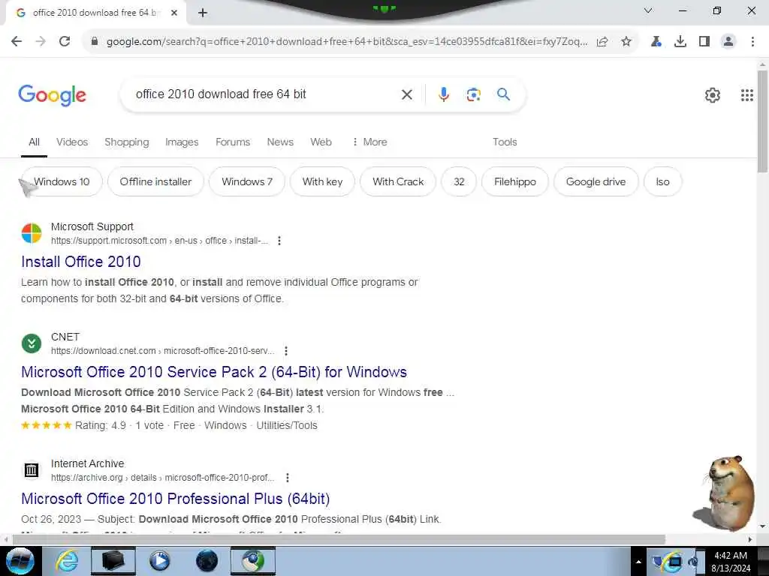Launch Internet Explorer from taskbar
769x576 pixels.
click(x=67, y=561)
